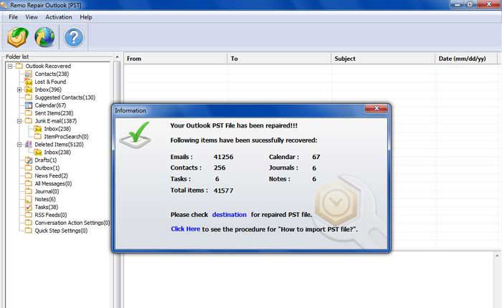Click the Drafts(1) folder icon

coord(29,160)
